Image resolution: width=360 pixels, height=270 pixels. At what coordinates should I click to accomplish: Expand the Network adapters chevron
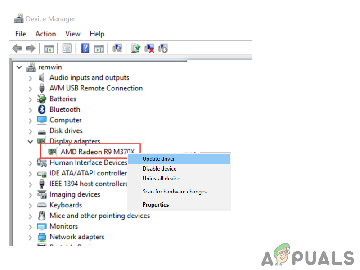click(31, 238)
